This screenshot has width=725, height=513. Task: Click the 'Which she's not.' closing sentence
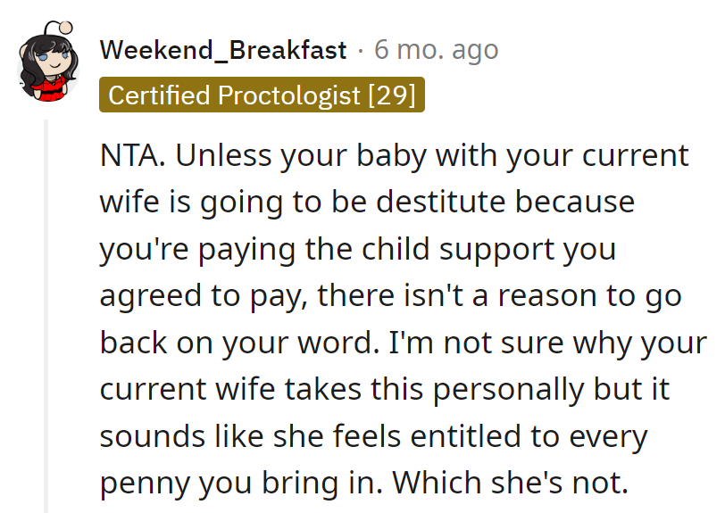[512, 483]
